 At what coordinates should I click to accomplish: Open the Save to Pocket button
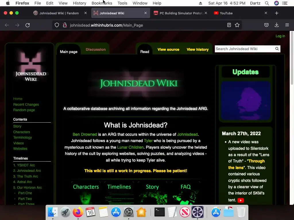266,25
